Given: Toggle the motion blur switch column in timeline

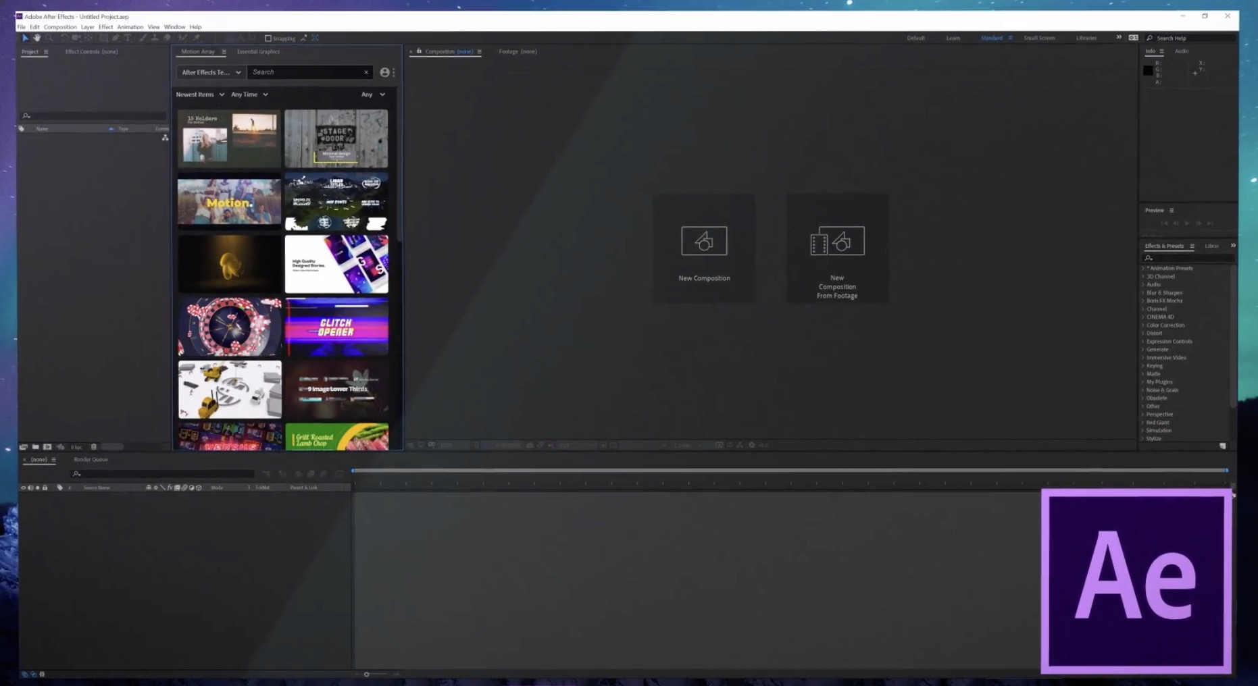Looking at the screenshot, I should pos(184,487).
